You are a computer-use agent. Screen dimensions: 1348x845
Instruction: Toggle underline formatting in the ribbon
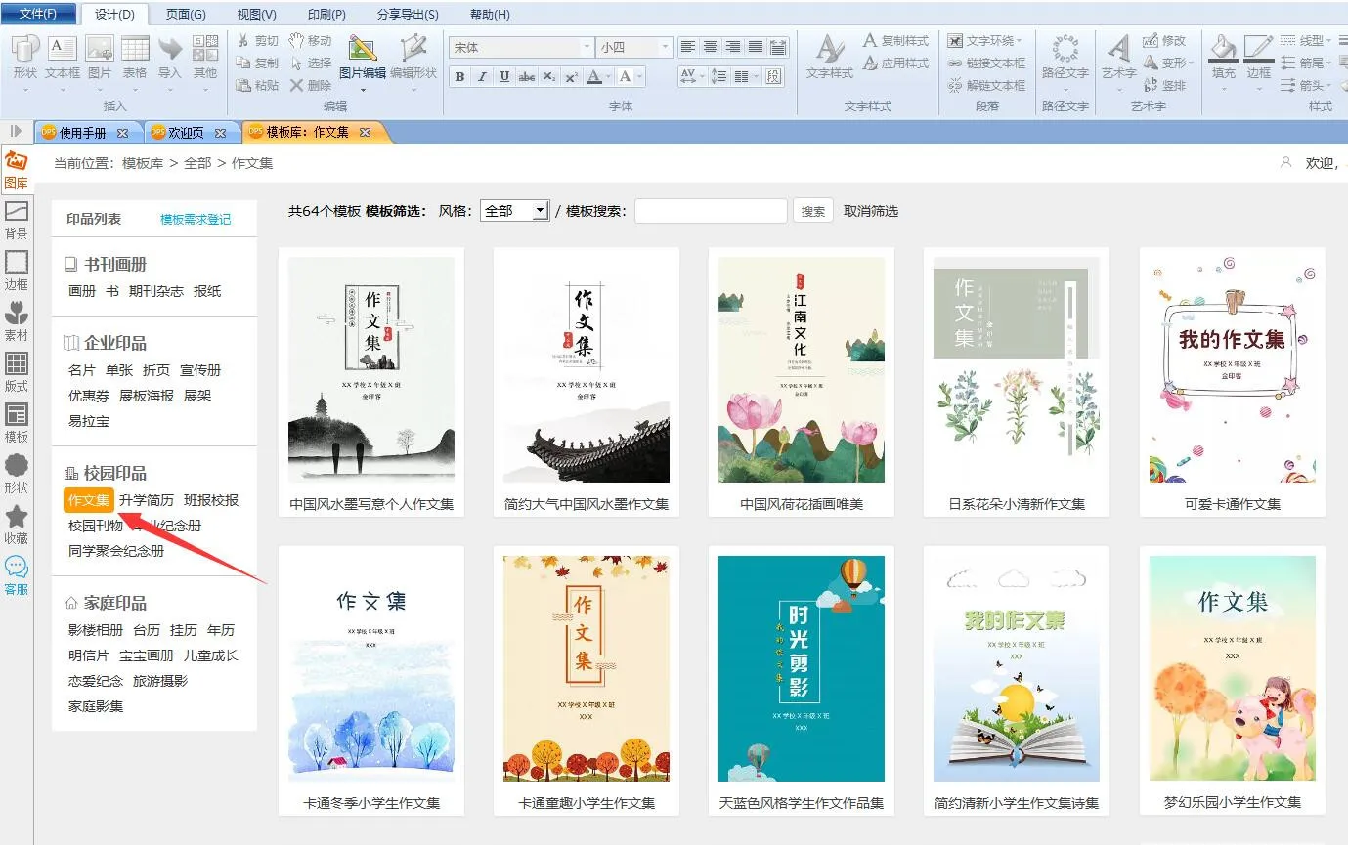point(504,77)
